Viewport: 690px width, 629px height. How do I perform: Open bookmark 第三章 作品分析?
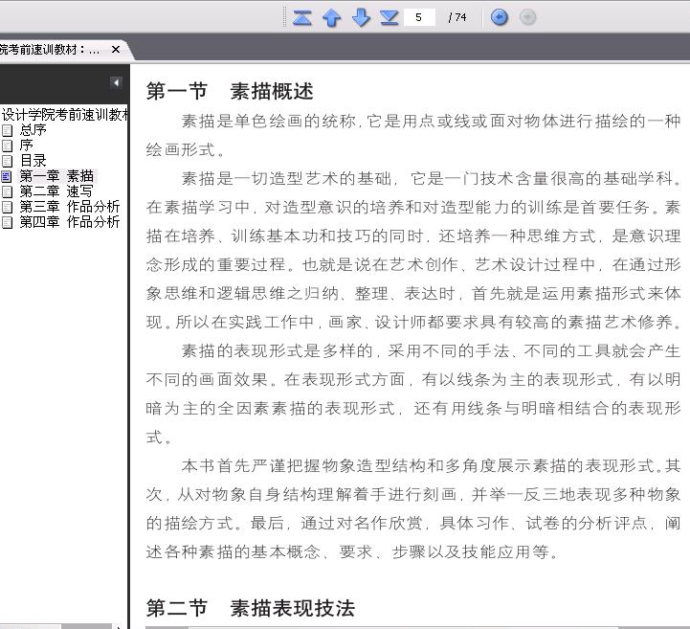coord(70,207)
